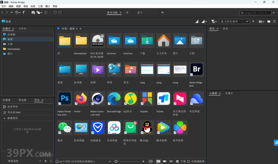Switch to the 筛选器 tab
278x164 pixels.
pyautogui.click(x=22, y=100)
